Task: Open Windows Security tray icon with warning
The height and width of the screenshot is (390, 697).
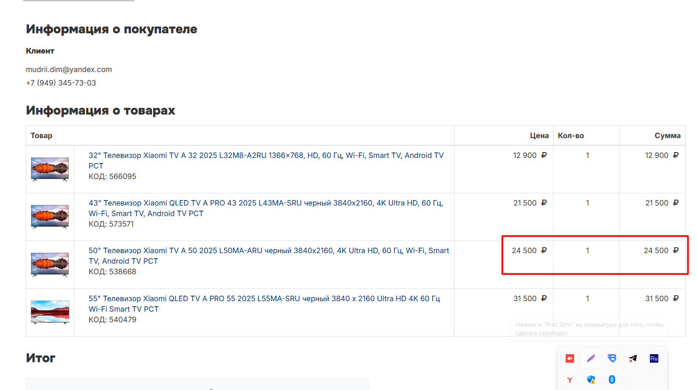Action: point(591,379)
